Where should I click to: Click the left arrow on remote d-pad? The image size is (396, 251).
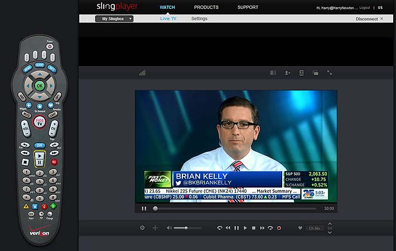[x=28, y=86]
